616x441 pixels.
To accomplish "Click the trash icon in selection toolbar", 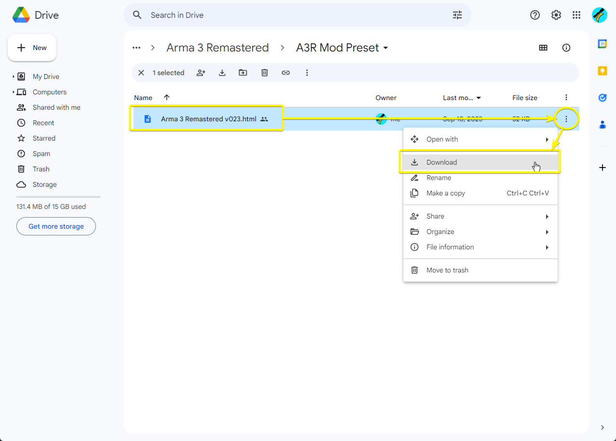I will 265,73.
